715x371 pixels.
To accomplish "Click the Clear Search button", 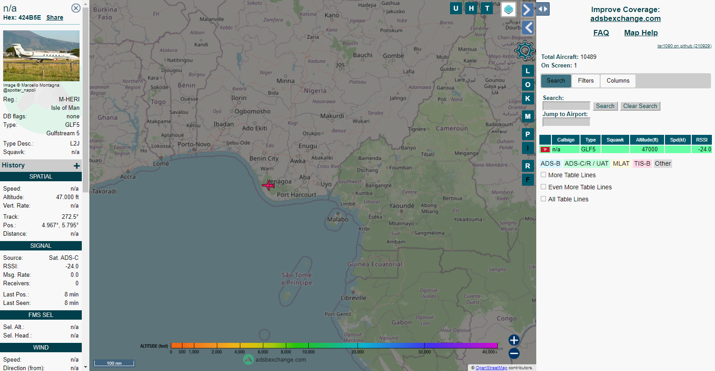I will (x=640, y=106).
